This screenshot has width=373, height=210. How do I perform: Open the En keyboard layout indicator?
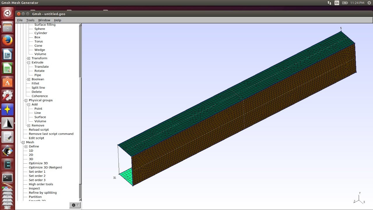point(337,3)
